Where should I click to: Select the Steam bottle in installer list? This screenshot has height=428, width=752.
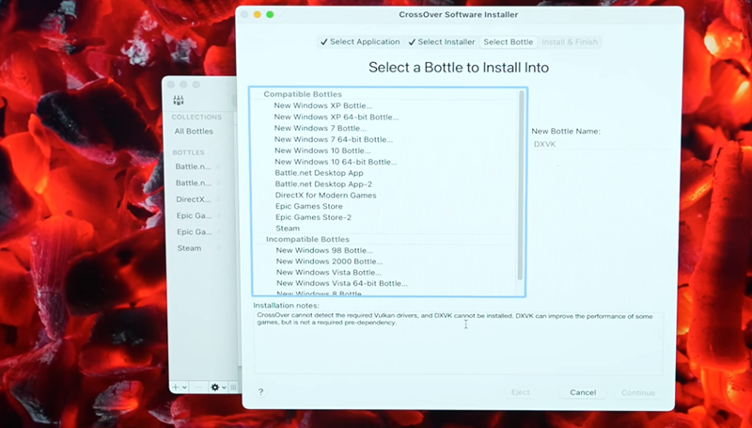click(288, 229)
